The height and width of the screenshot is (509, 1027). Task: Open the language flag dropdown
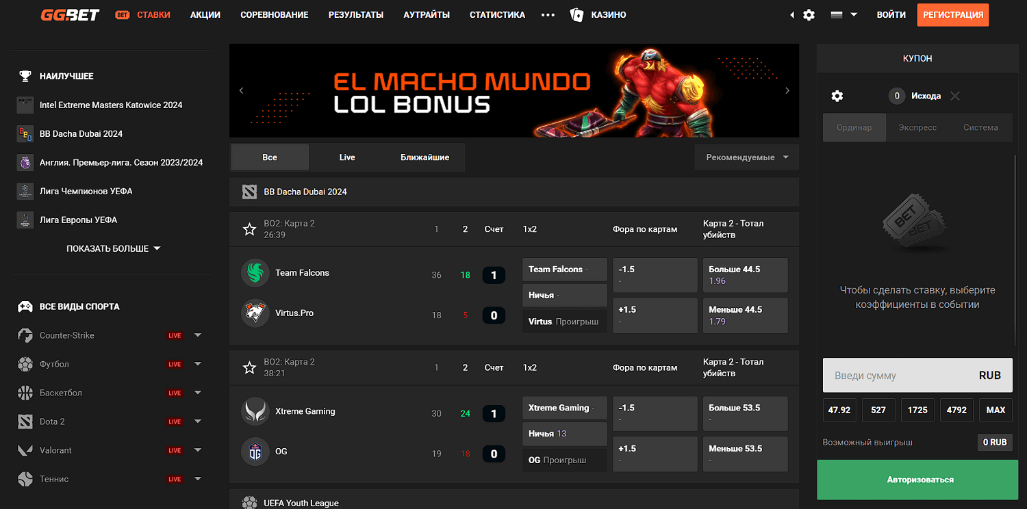(x=844, y=14)
